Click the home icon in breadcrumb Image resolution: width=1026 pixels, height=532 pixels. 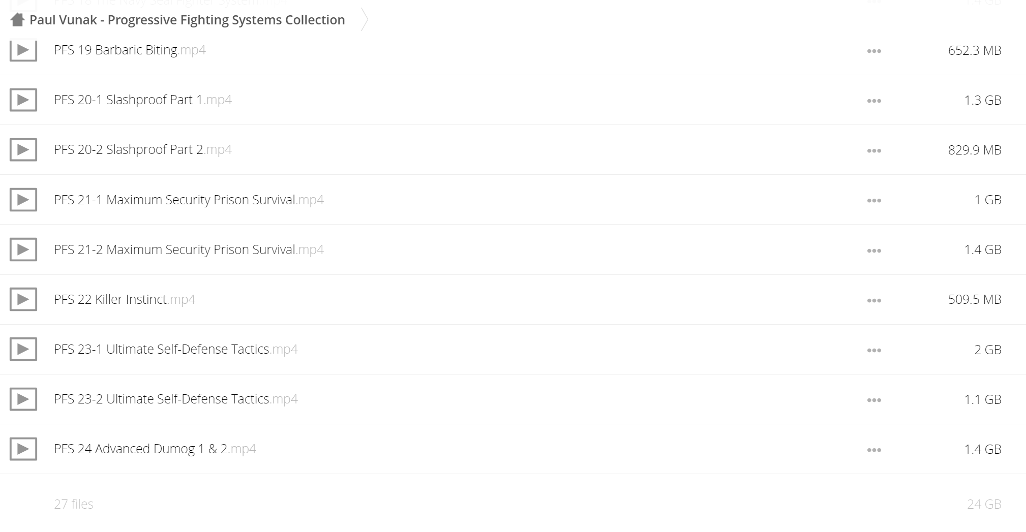click(17, 20)
